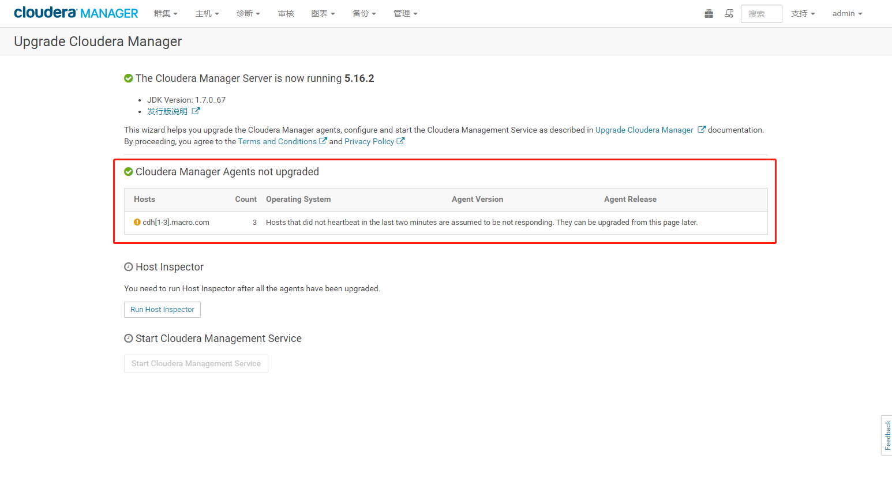Click the clock icon beside Start Cloudera Management Service

click(x=129, y=339)
